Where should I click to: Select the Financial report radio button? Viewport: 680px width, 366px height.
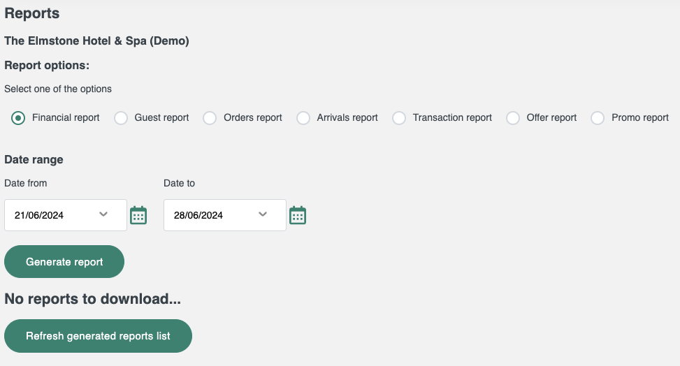click(x=18, y=118)
